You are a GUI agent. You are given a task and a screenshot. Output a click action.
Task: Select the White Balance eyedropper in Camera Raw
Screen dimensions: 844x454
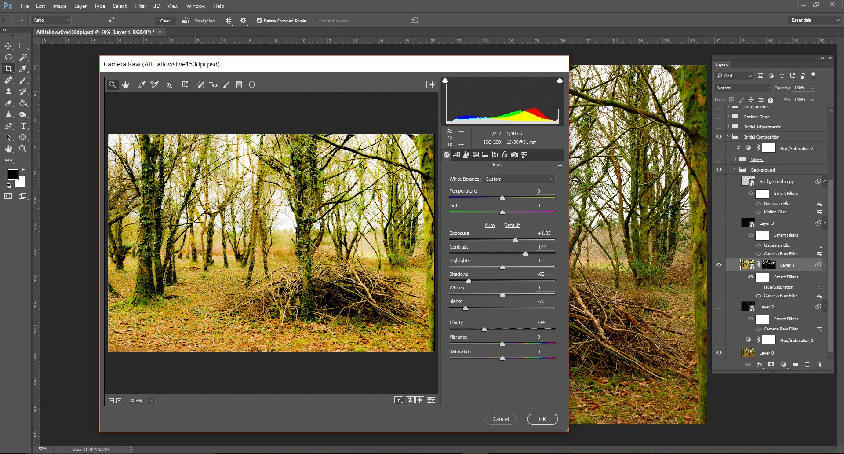142,84
